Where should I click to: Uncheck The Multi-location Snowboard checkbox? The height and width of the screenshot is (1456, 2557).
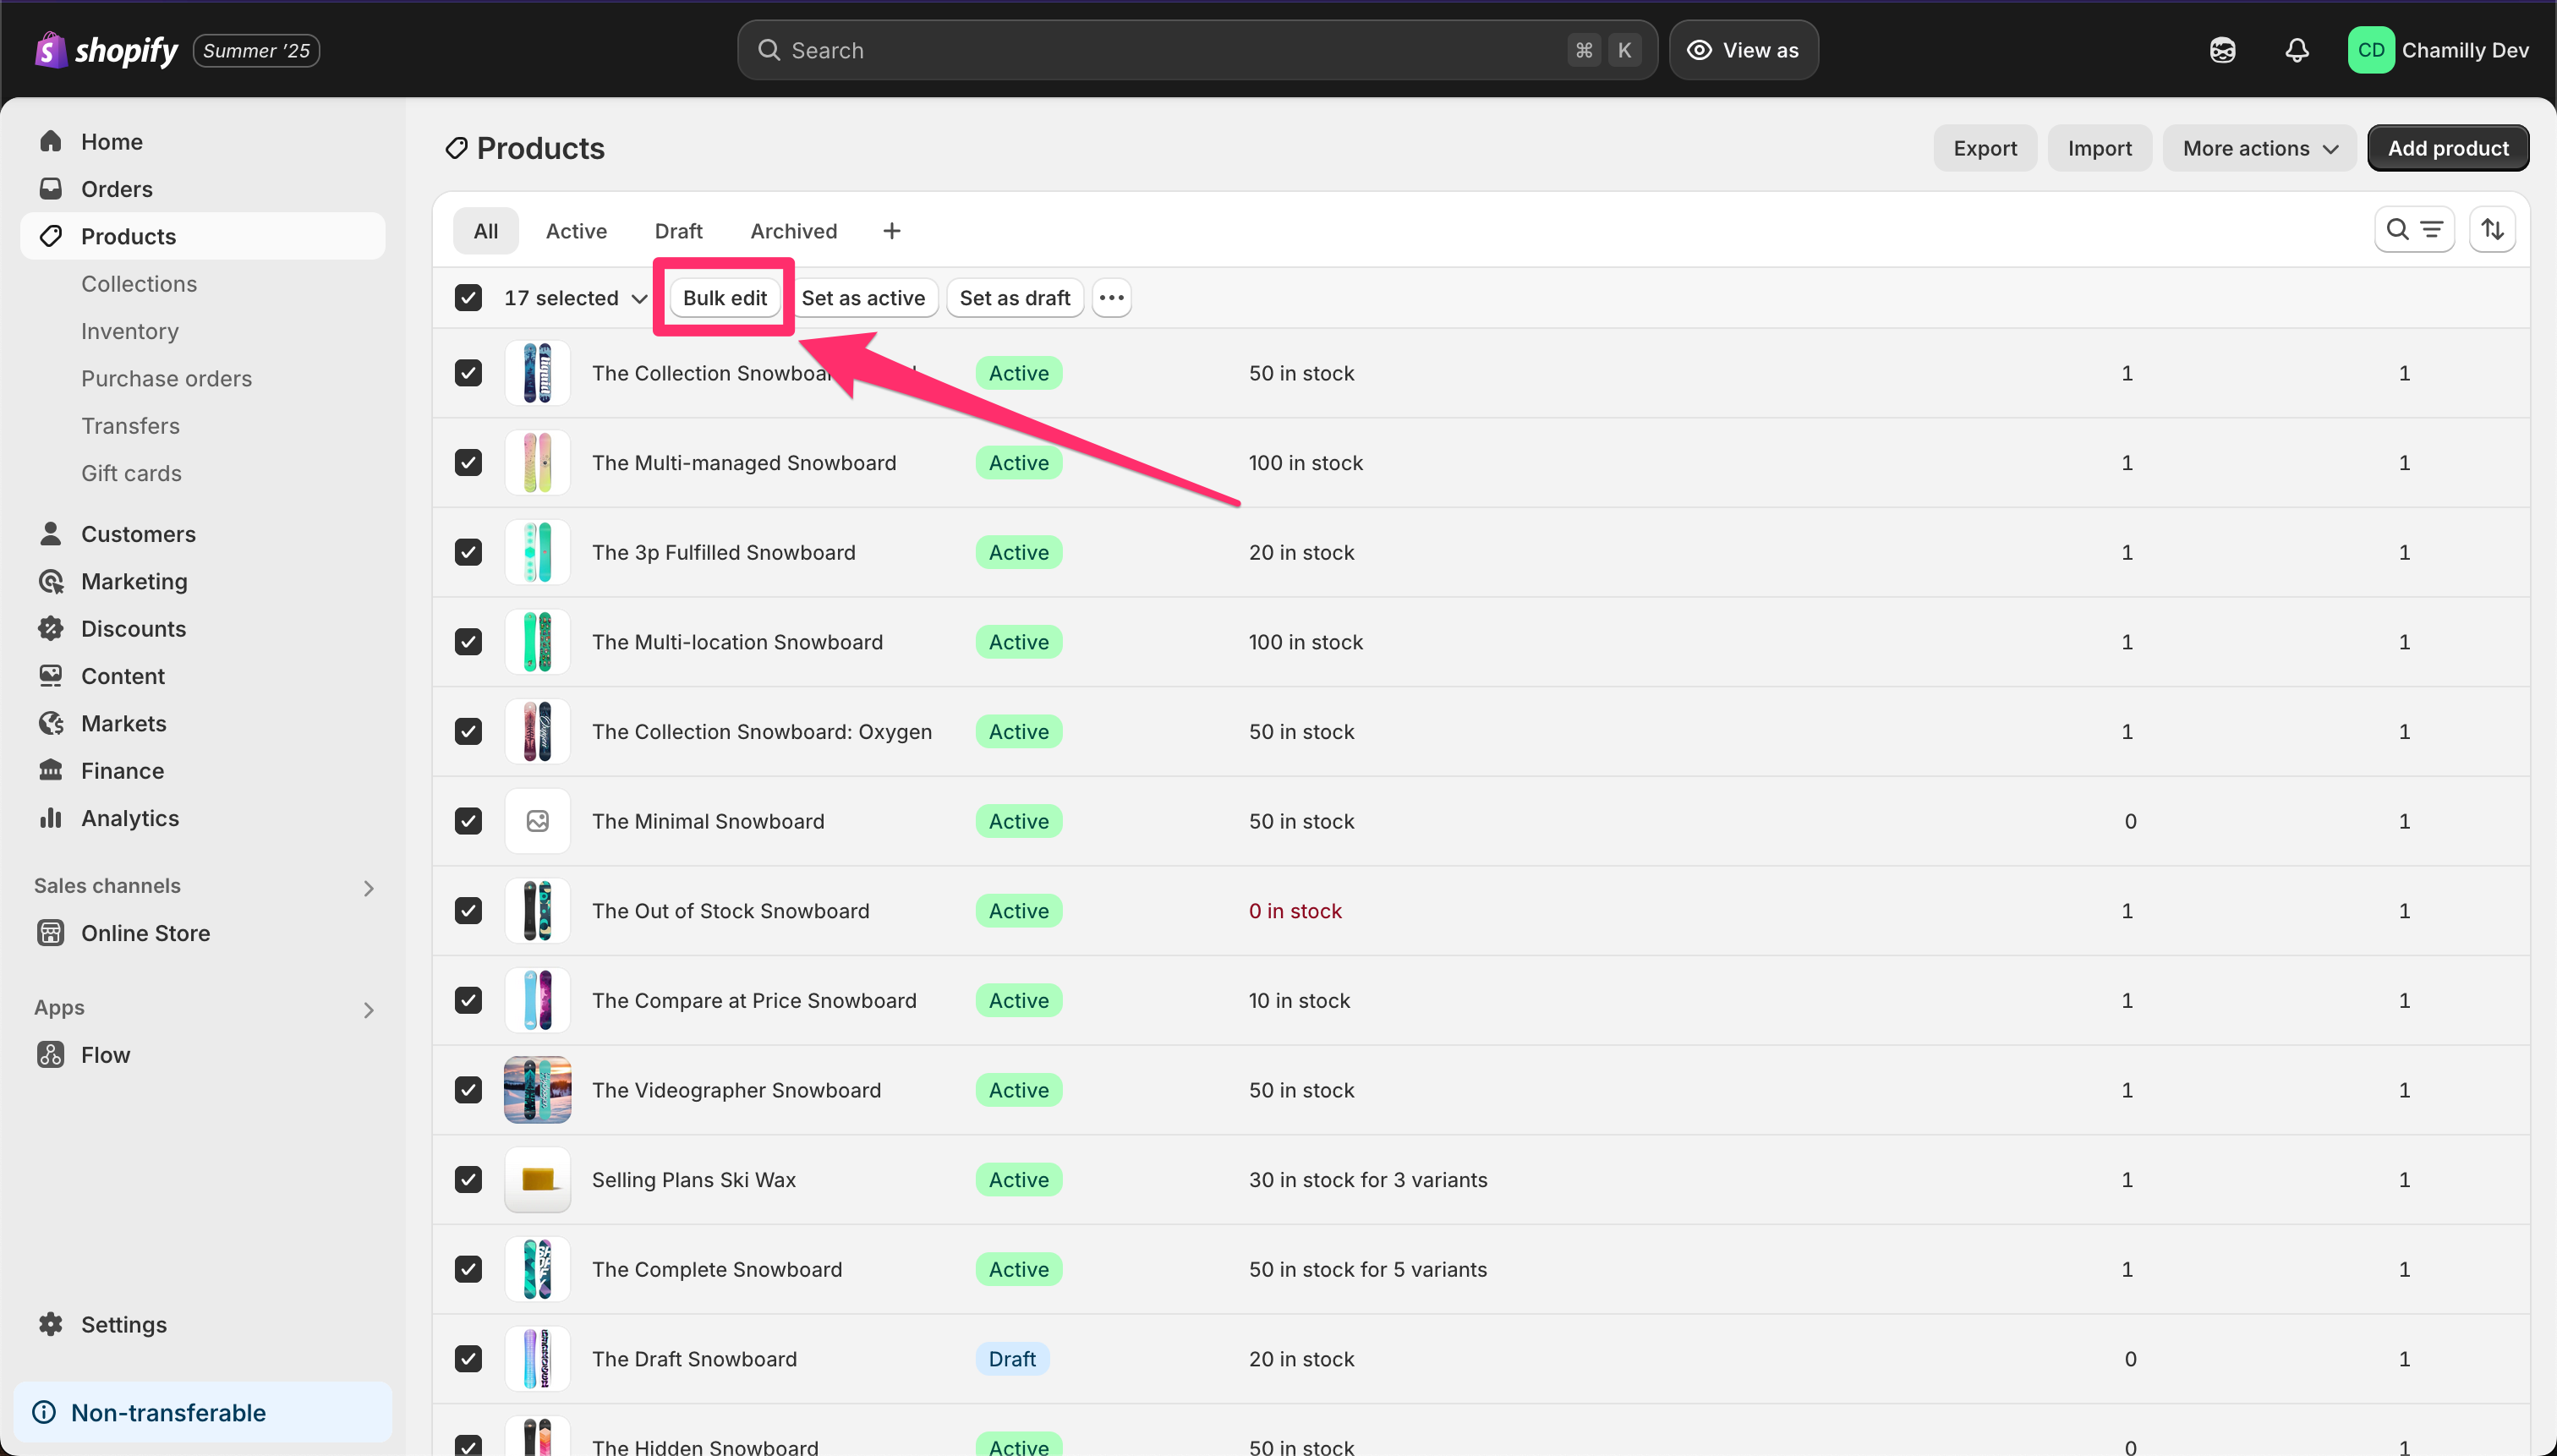[x=468, y=641]
